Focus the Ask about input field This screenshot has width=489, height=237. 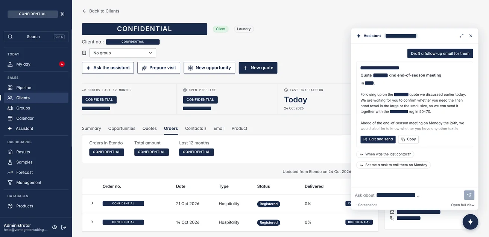point(409,195)
